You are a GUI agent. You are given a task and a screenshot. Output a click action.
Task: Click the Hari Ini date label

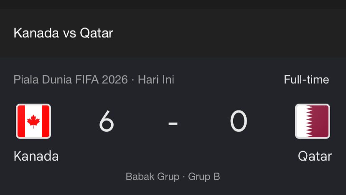pyautogui.click(x=156, y=80)
